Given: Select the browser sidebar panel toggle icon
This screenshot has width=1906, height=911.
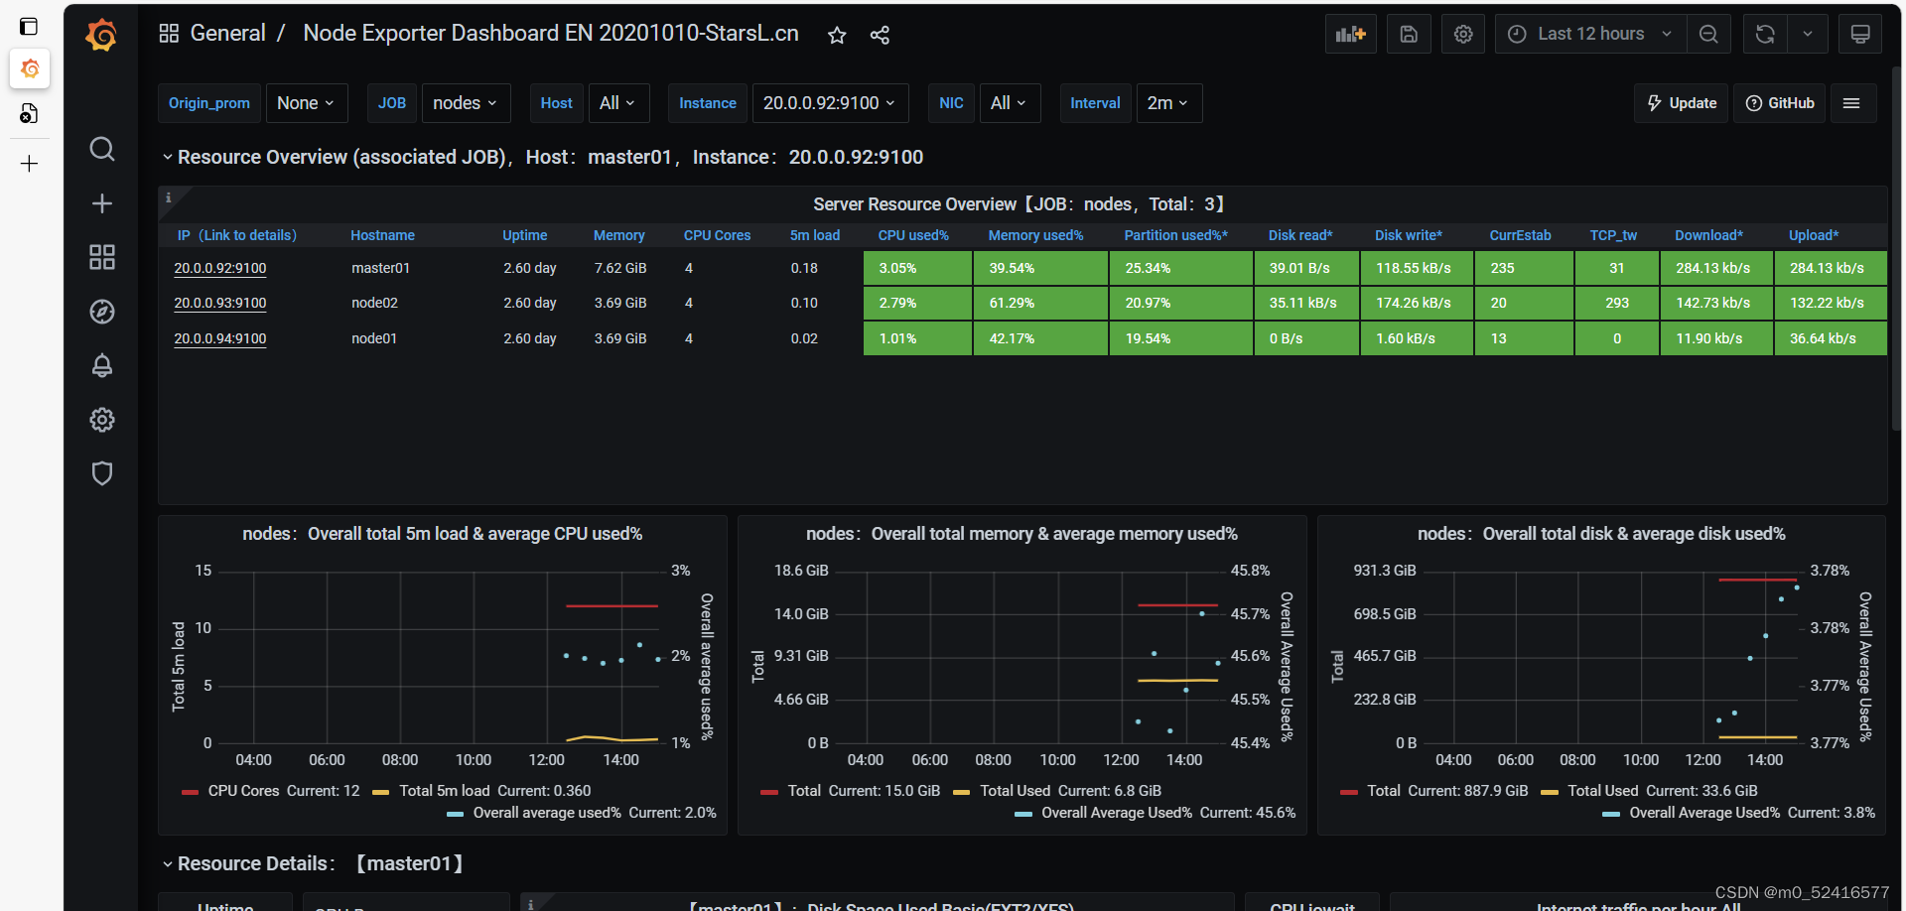Looking at the screenshot, I should point(29,27).
